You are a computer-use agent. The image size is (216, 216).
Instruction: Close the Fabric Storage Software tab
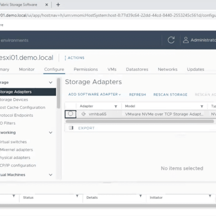click(x=47, y=5)
